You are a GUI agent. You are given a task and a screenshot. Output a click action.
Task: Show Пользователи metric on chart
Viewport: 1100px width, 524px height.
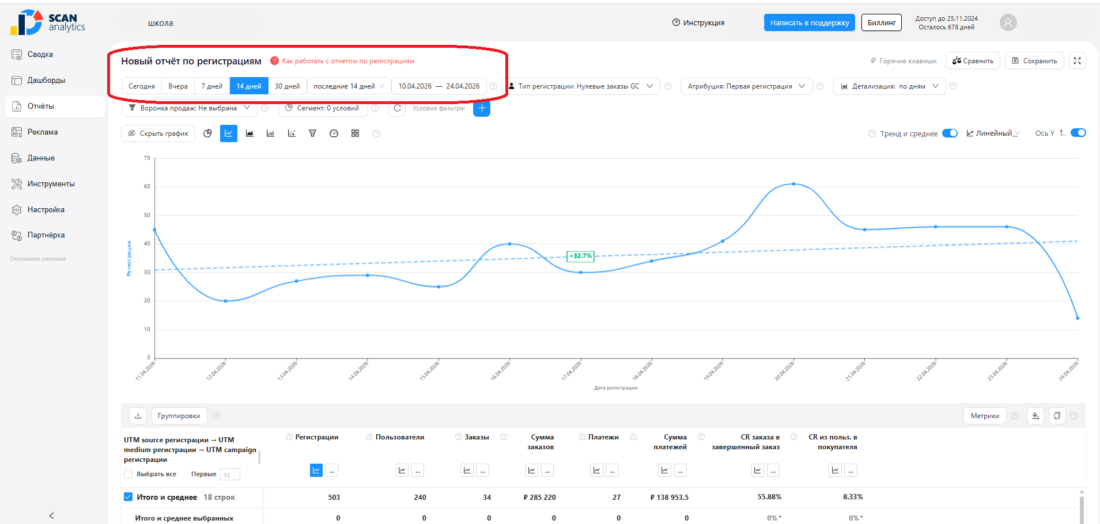click(x=402, y=471)
